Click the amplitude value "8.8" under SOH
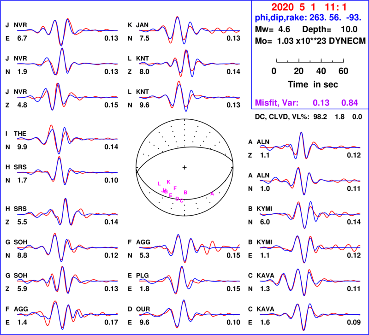 (22, 255)
